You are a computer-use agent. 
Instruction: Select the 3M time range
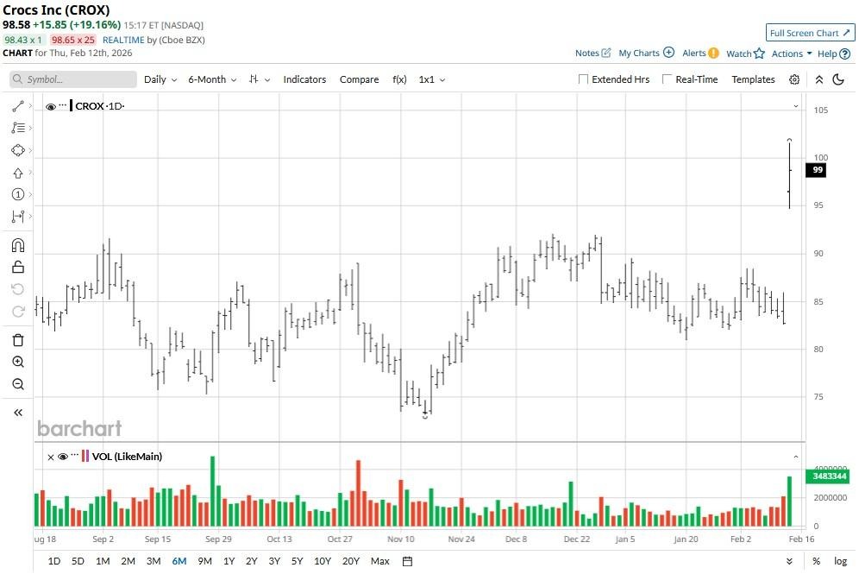(x=154, y=561)
